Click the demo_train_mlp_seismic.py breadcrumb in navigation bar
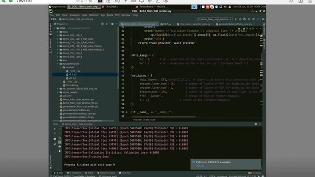 click(76, 19)
